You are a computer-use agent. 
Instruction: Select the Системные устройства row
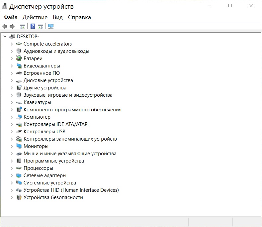click(x=49, y=183)
